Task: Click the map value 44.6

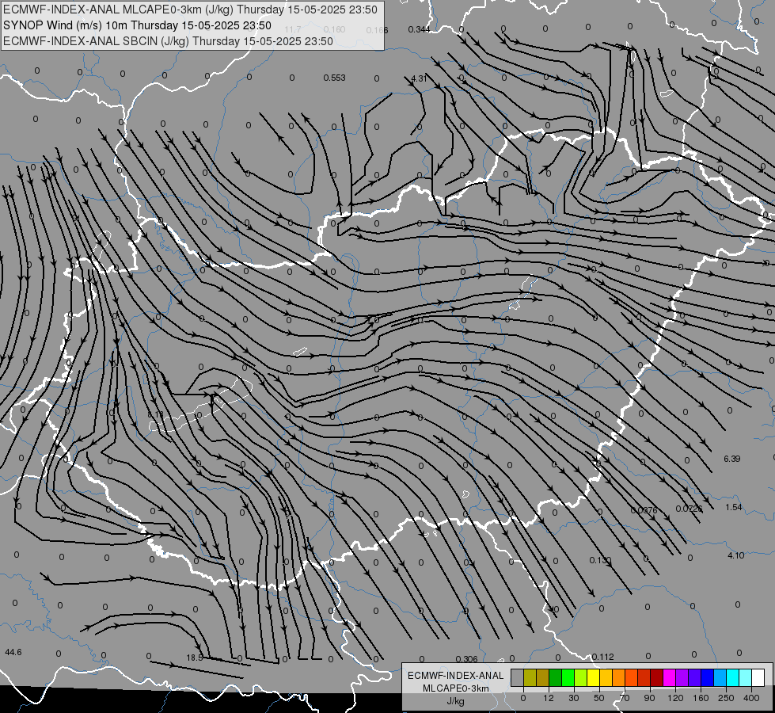Action: (x=13, y=653)
